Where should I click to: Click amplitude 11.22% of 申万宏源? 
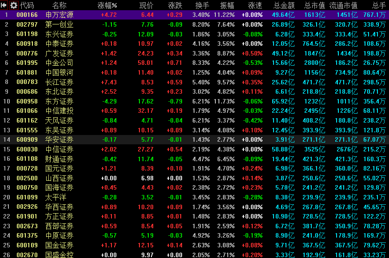click(224, 15)
